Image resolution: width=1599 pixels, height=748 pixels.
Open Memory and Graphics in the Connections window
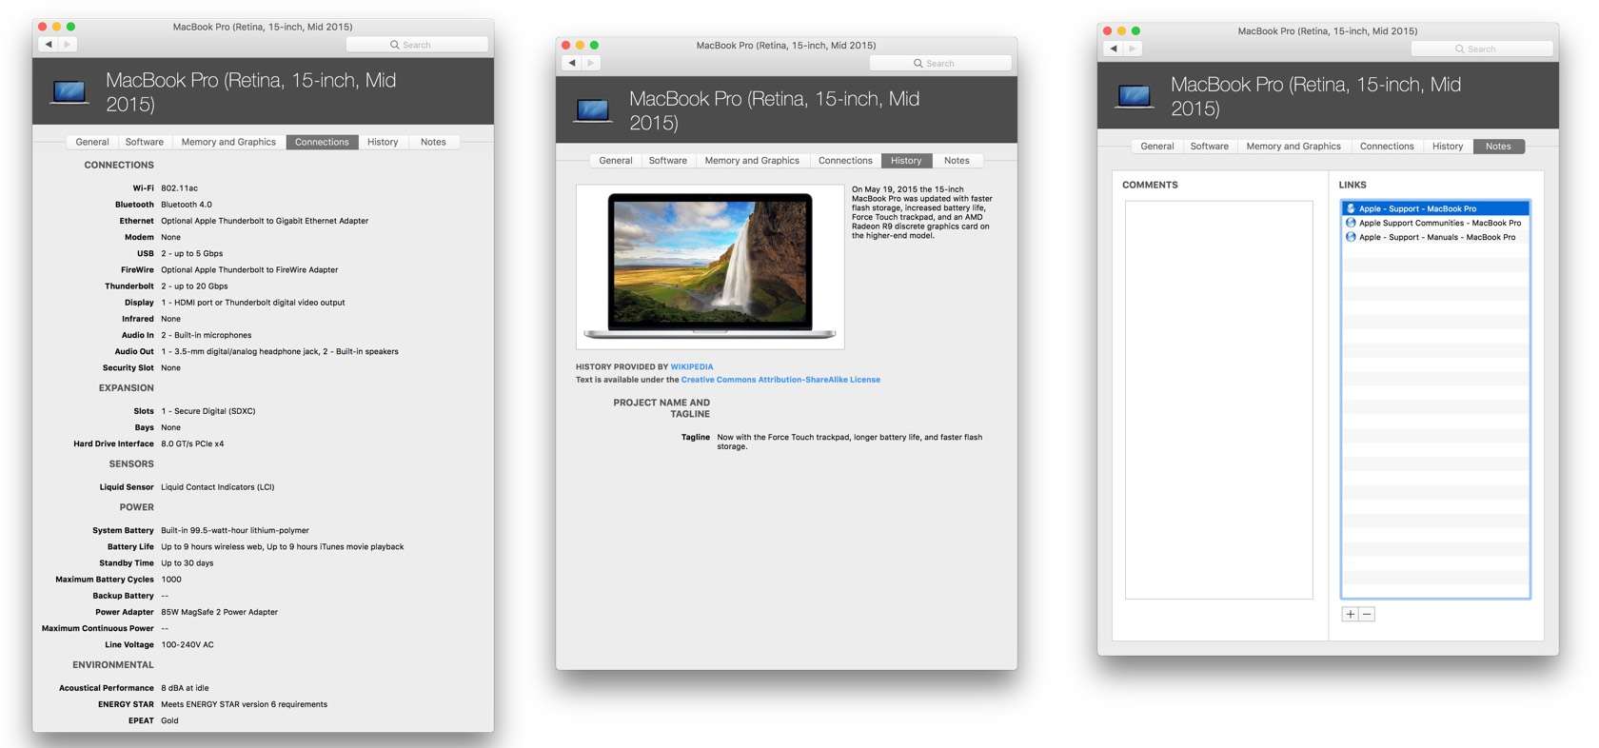[228, 142]
